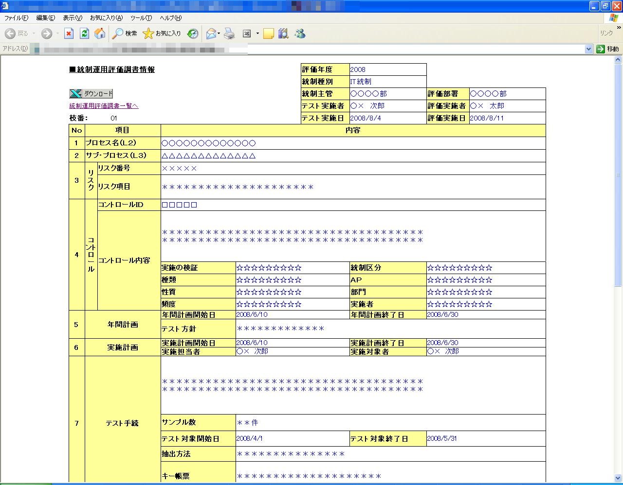623x485 pixels.
Task: Open the Forward button history dropdown arrow
Action: coord(57,34)
